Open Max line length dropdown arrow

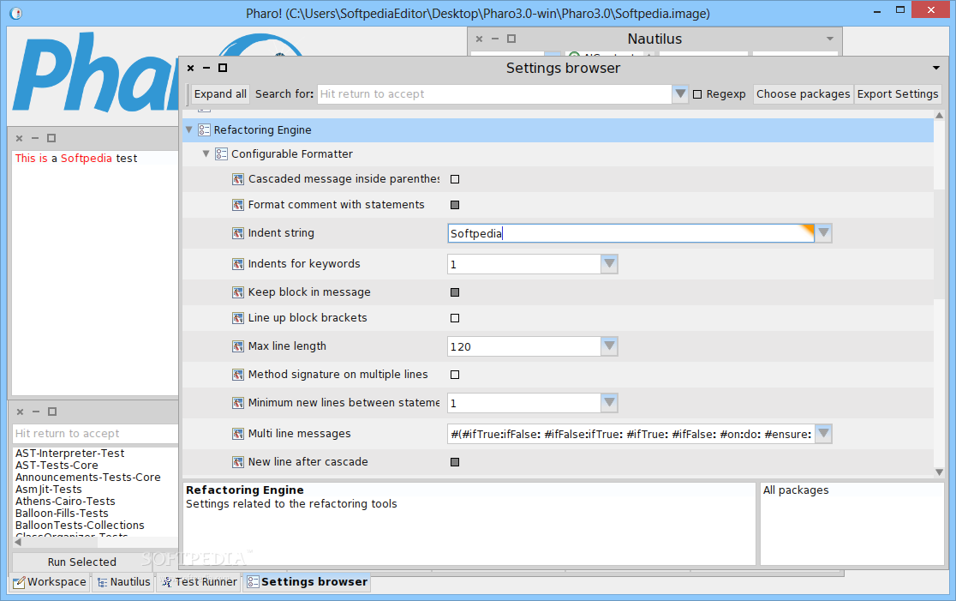click(609, 346)
